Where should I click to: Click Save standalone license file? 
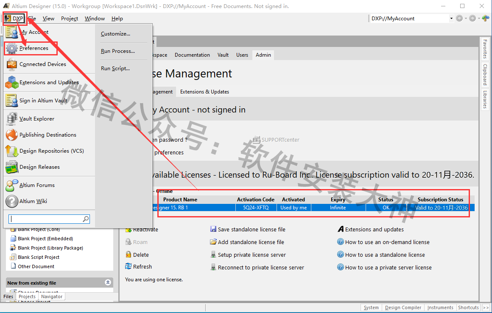[x=251, y=229]
